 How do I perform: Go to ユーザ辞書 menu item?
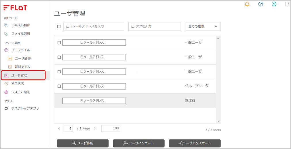tap(23, 58)
